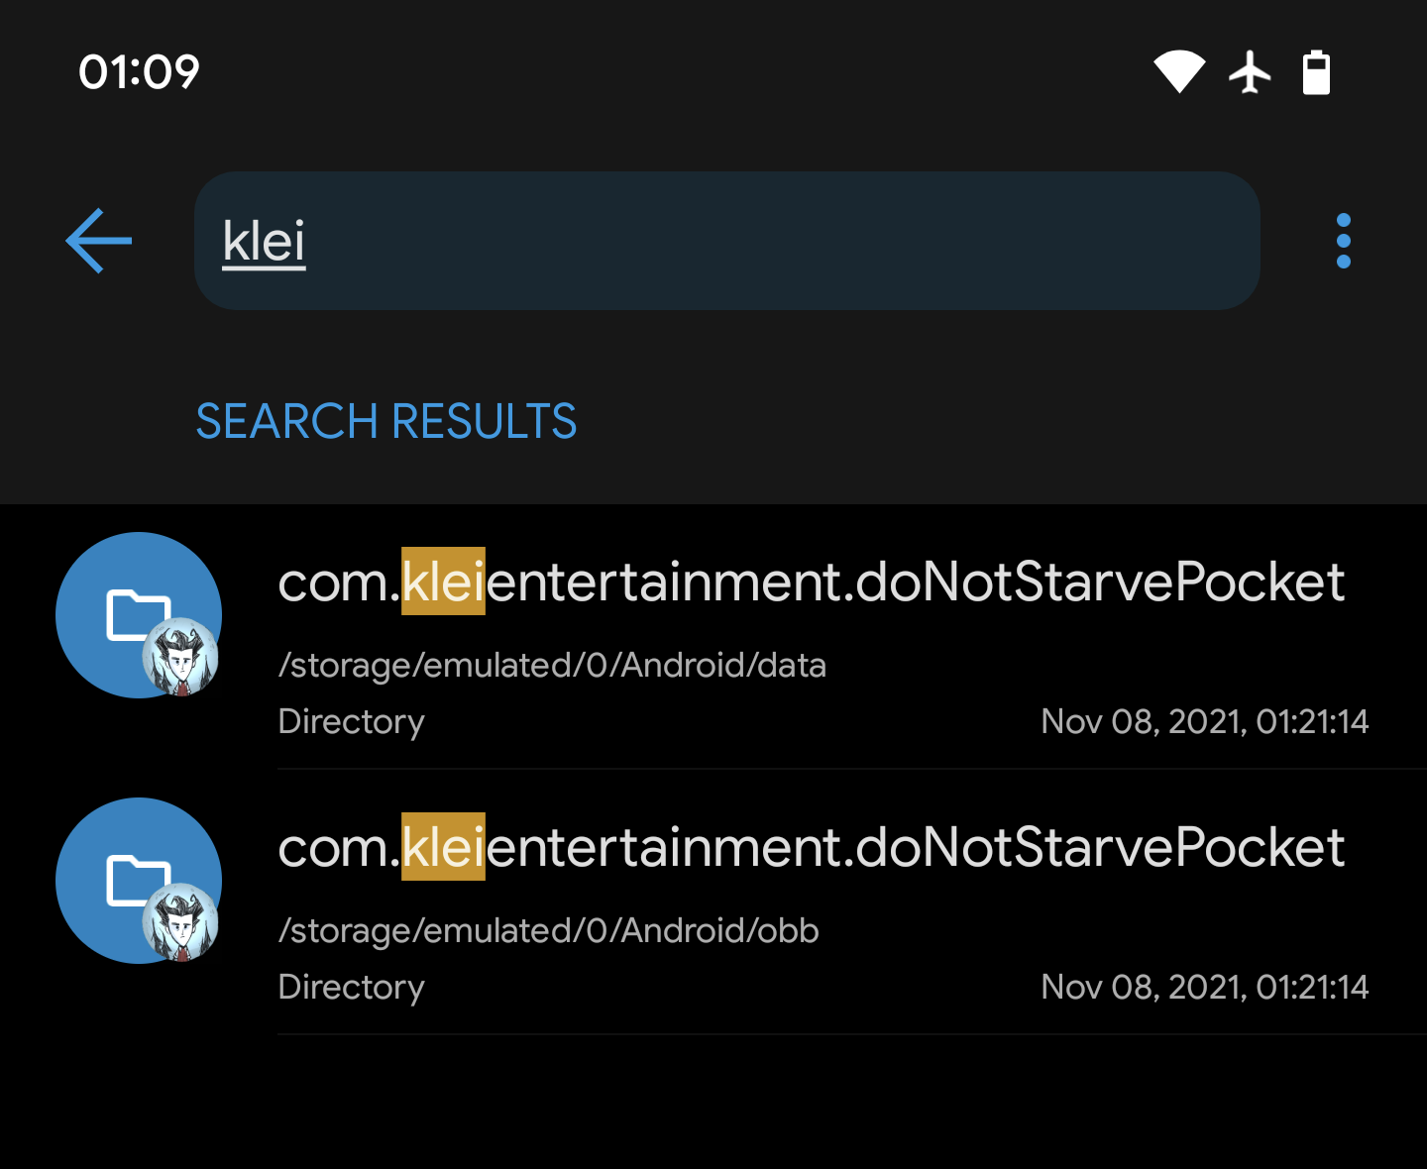Tap the date of the Android/data result
This screenshot has height=1169, width=1427.
point(1204,721)
